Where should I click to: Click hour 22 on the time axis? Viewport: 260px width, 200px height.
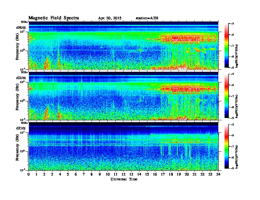coord(203,174)
